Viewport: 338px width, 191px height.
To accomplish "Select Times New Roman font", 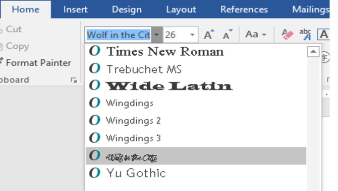I will tap(196, 52).
